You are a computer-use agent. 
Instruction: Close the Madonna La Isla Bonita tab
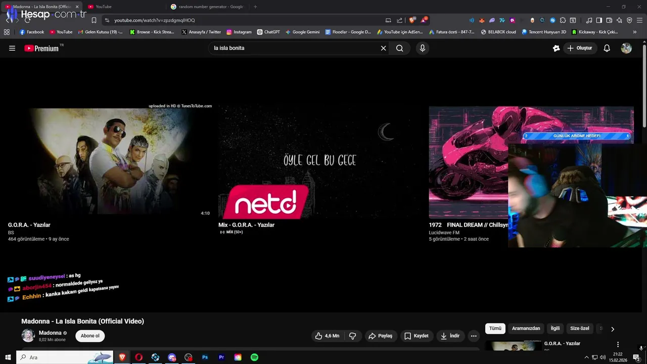[x=77, y=7]
